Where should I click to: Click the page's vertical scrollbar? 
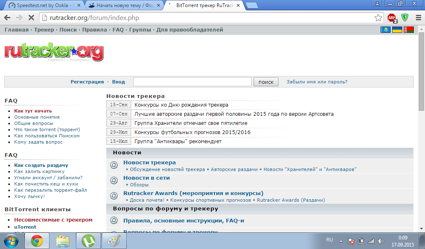pos(421,124)
